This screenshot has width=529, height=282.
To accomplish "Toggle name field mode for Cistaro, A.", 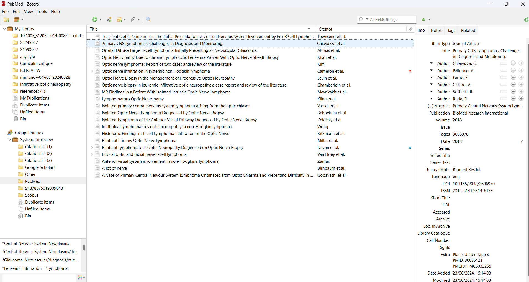I will click(x=504, y=85).
